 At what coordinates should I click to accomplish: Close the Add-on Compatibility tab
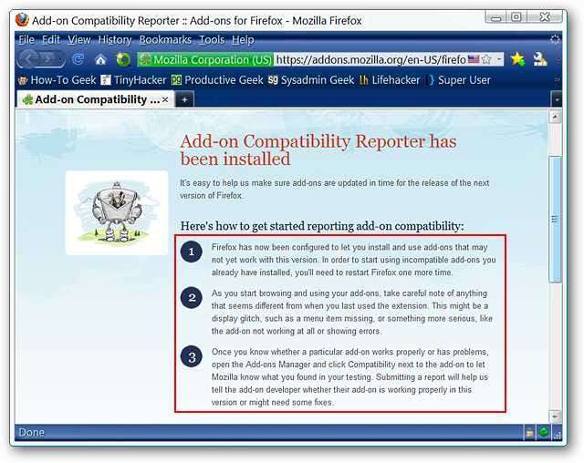coord(165,99)
